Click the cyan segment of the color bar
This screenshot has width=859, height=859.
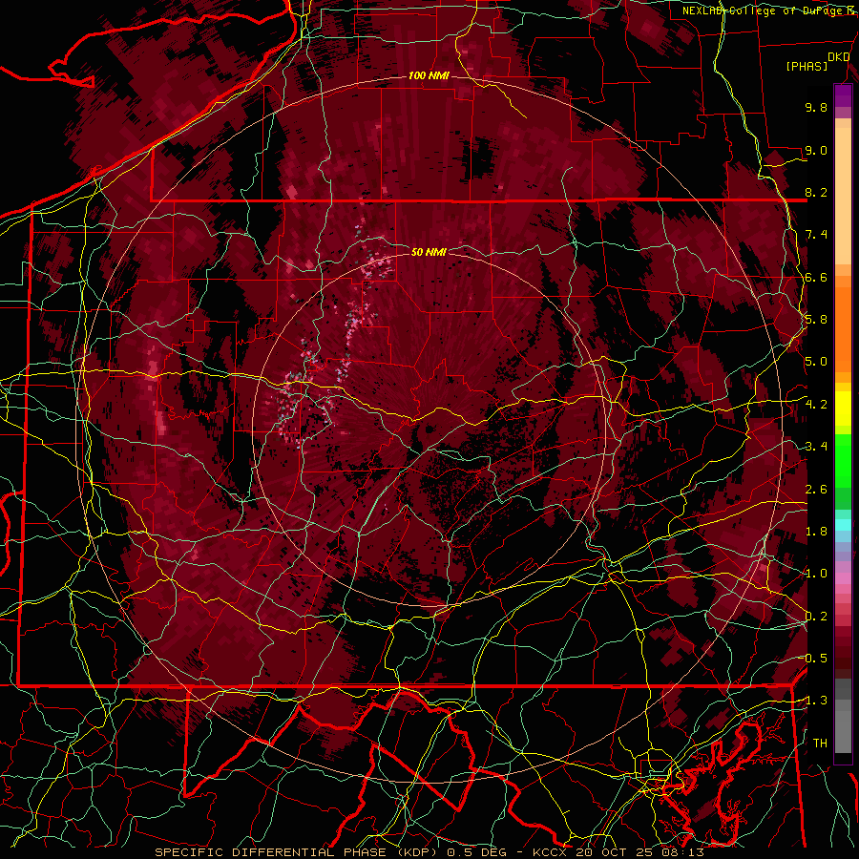coord(843,525)
